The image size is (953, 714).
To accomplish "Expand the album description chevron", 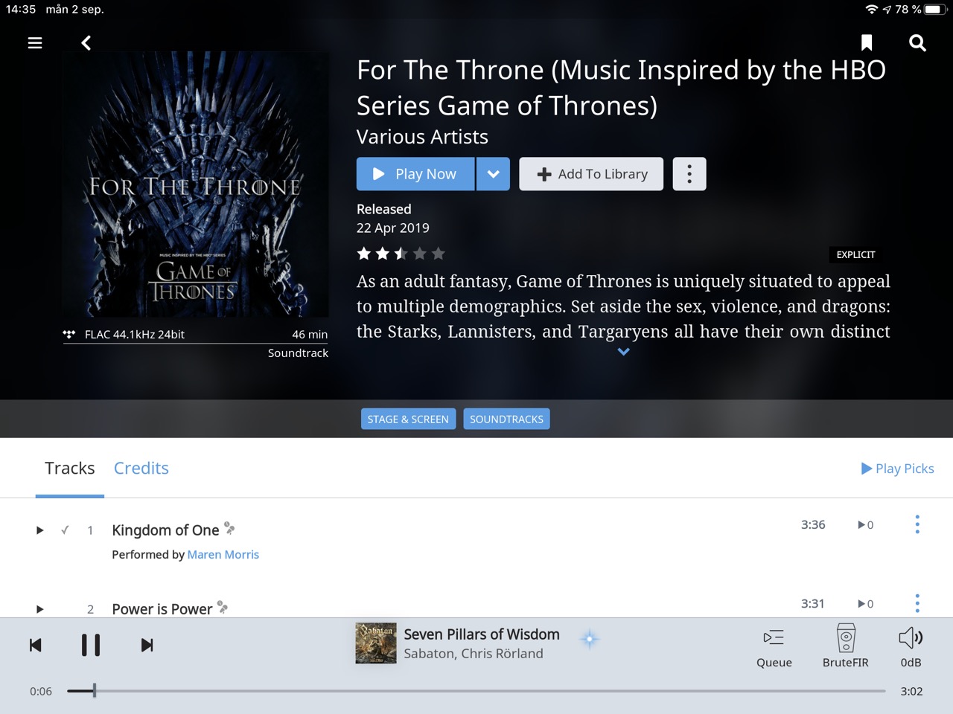I will pyautogui.click(x=624, y=352).
